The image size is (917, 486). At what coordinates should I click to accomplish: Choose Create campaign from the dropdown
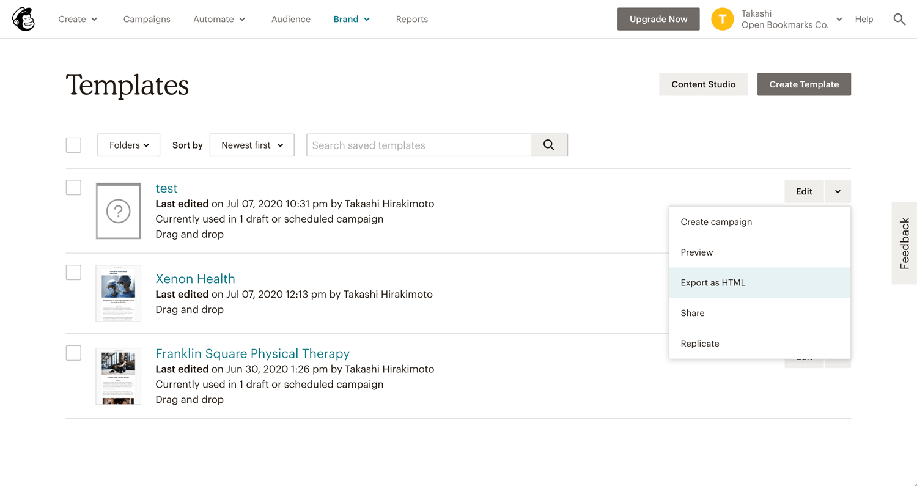pos(760,222)
